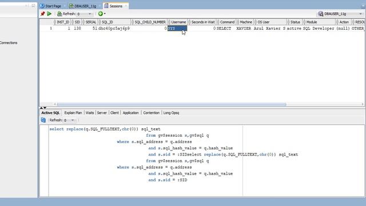Select the Arul Xavier OS user cell

pos(270,28)
